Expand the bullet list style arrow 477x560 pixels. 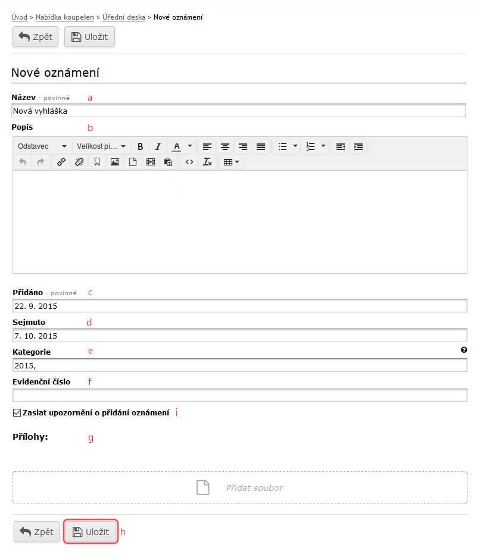pos(295,146)
